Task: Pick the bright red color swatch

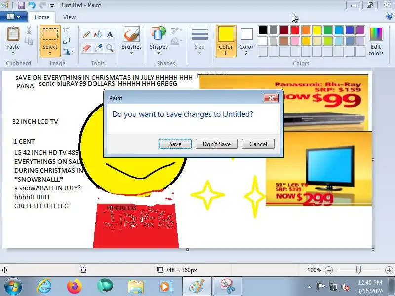Action: pos(295,30)
